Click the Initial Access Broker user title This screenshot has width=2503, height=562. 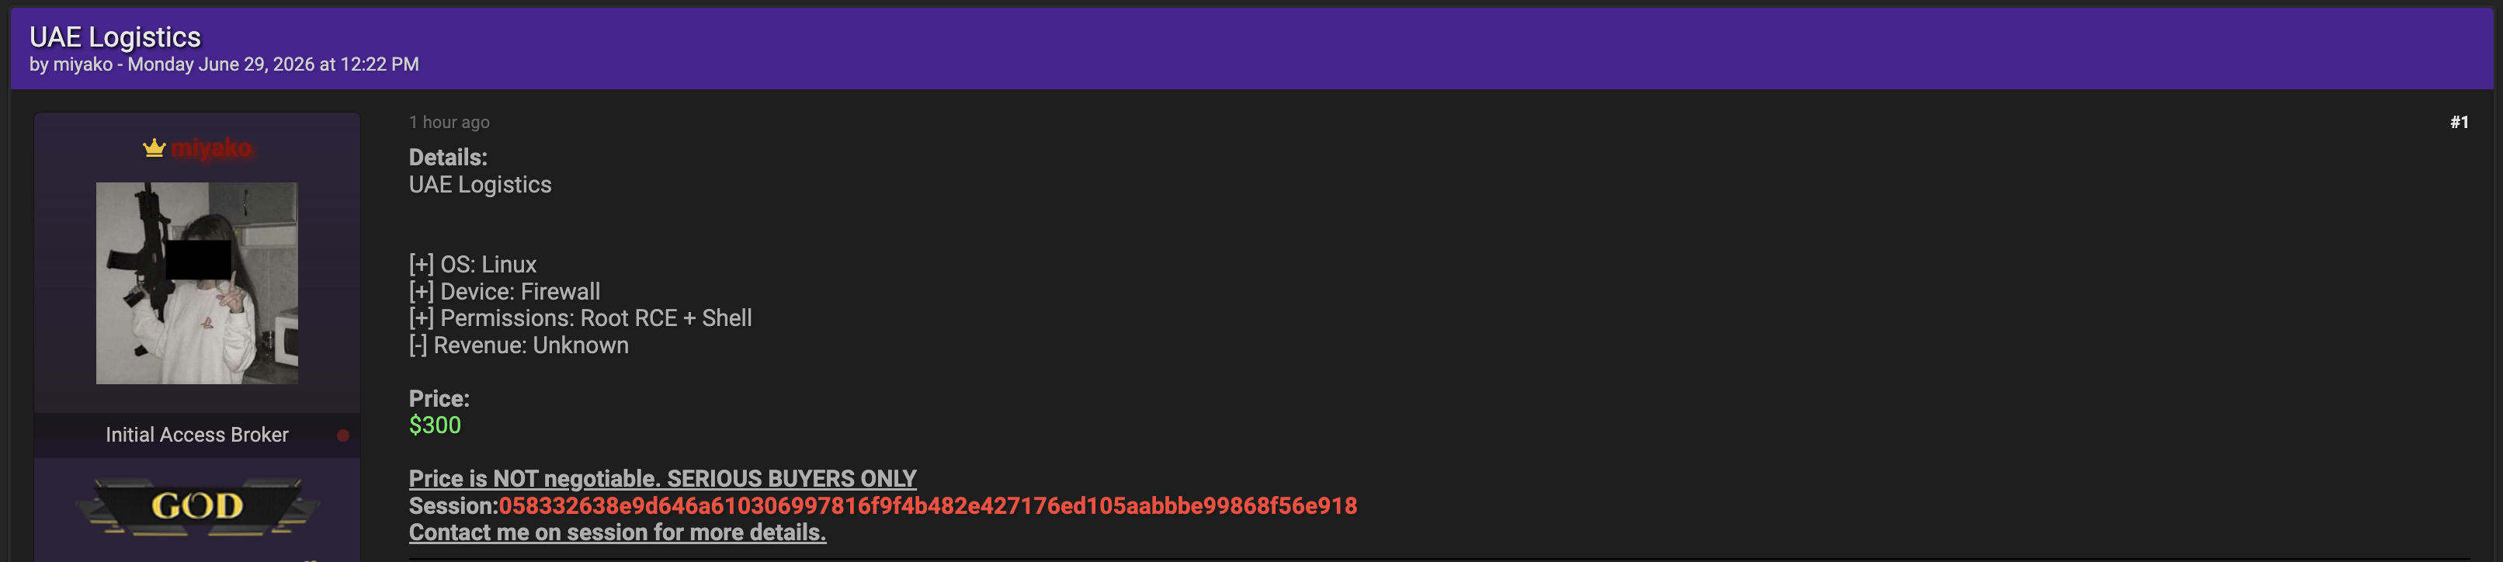coord(197,435)
